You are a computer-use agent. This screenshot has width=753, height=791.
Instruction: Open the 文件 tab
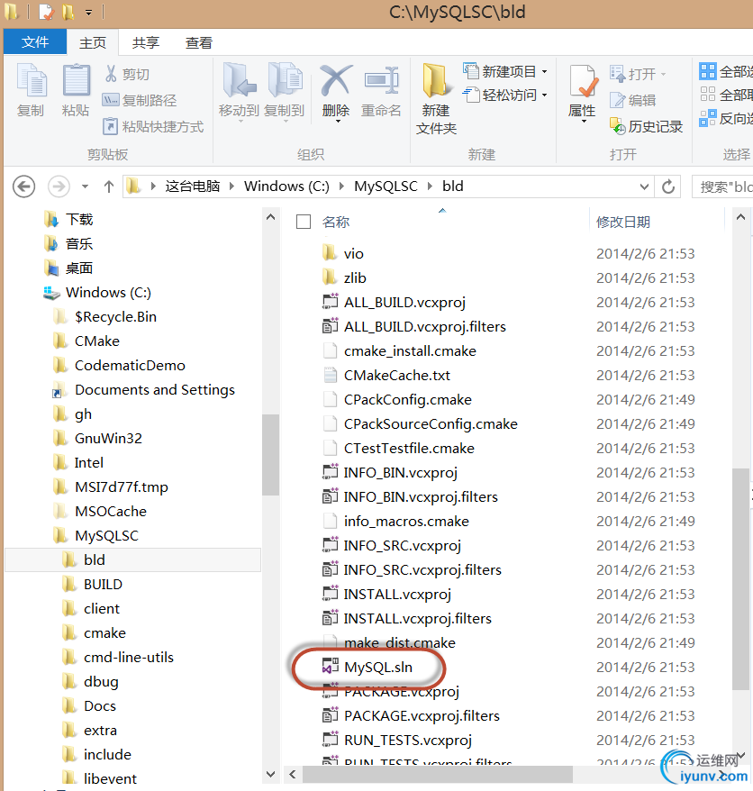35,41
